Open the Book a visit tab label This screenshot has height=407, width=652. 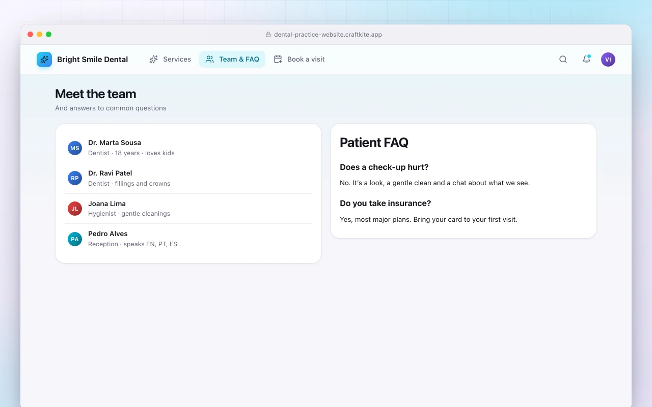point(306,60)
